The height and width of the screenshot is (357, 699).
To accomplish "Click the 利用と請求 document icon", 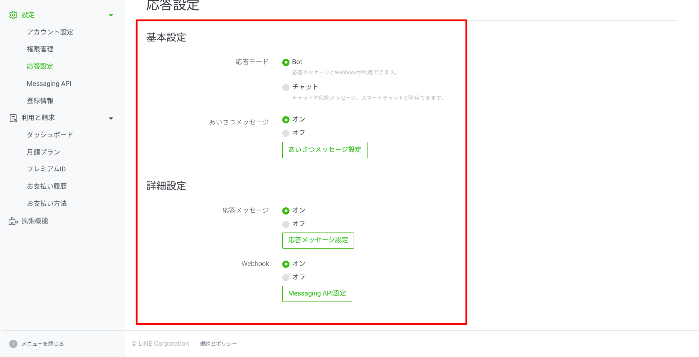I will tap(13, 118).
